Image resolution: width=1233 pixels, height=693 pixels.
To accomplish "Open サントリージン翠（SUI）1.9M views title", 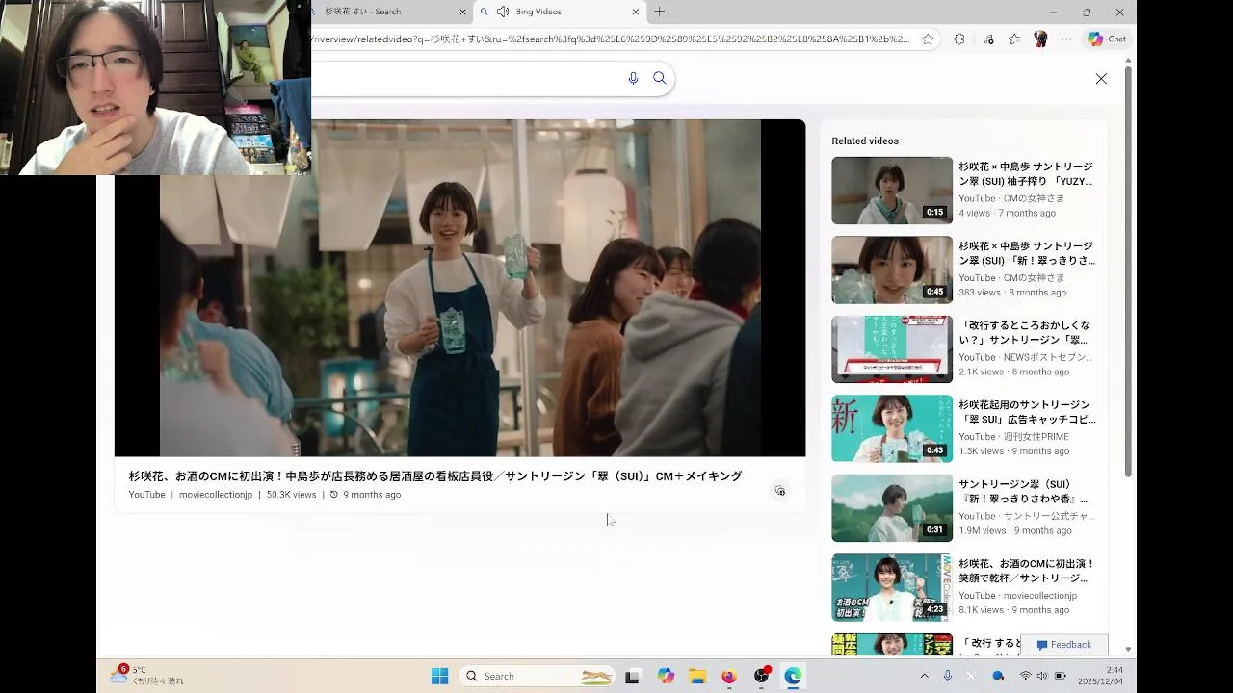I will (x=1023, y=491).
